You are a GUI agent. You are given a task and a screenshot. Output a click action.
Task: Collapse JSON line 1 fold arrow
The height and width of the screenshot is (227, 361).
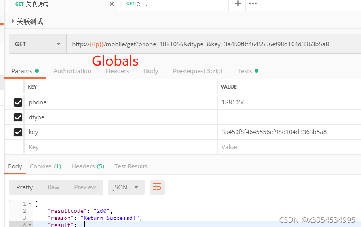tap(30, 204)
